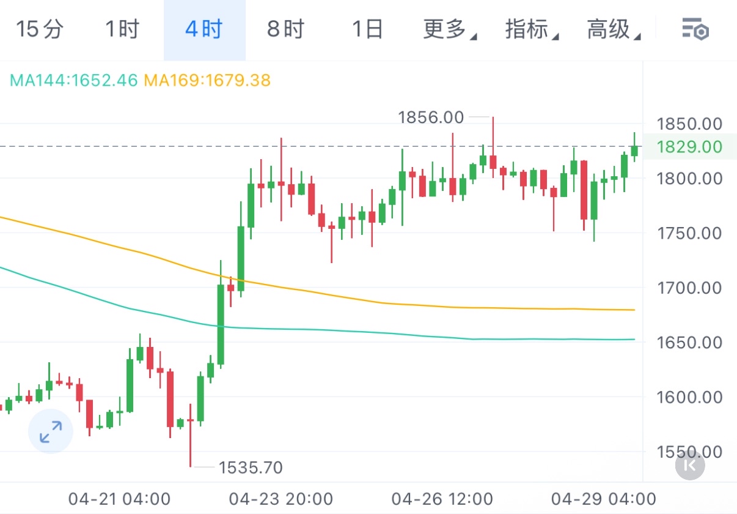Select the 1856.00 high price marker
Viewport: 737px width, 514px height.
click(x=431, y=117)
